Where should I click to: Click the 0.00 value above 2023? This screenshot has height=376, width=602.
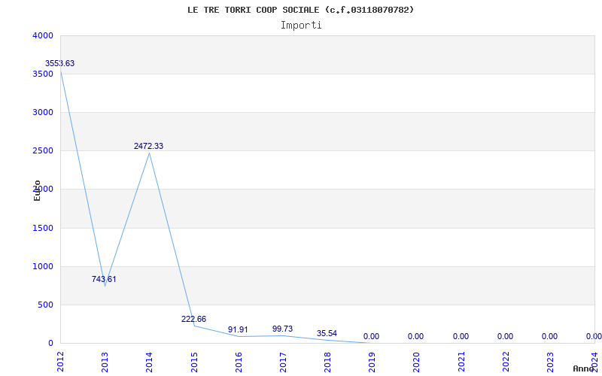[550, 336]
